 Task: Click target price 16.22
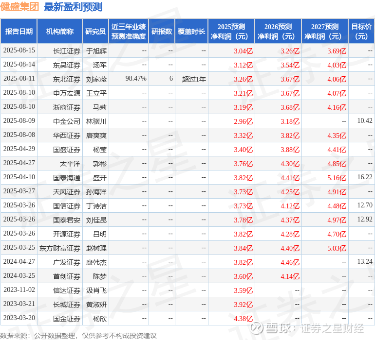tap(365, 177)
